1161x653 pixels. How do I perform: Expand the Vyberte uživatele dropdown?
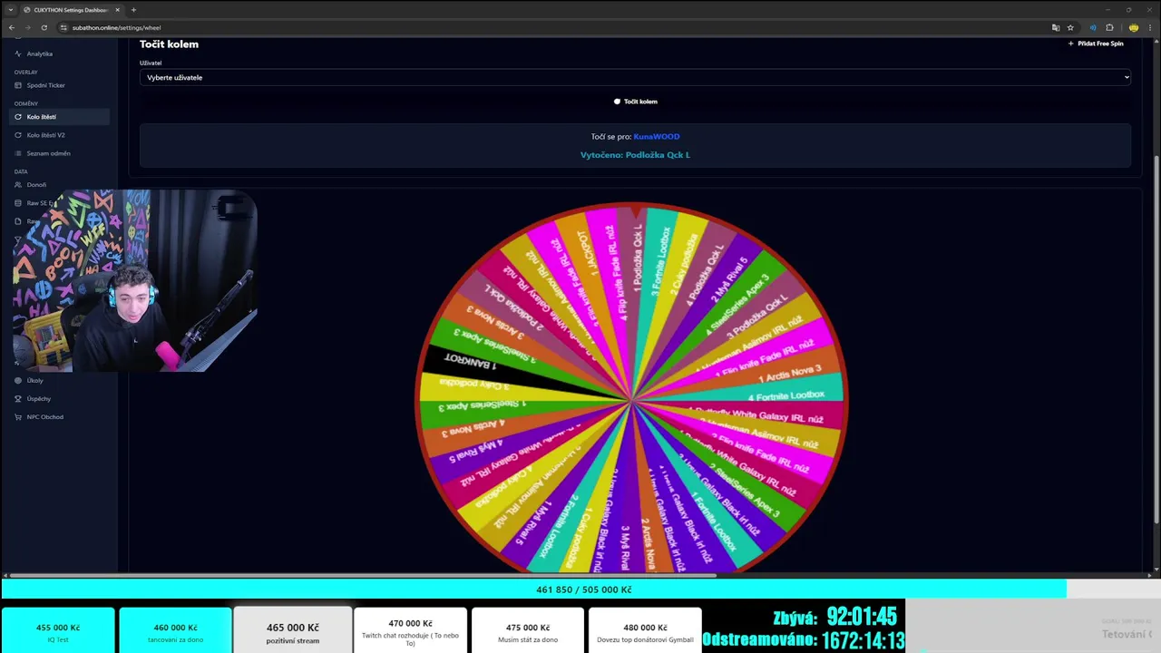(x=635, y=77)
